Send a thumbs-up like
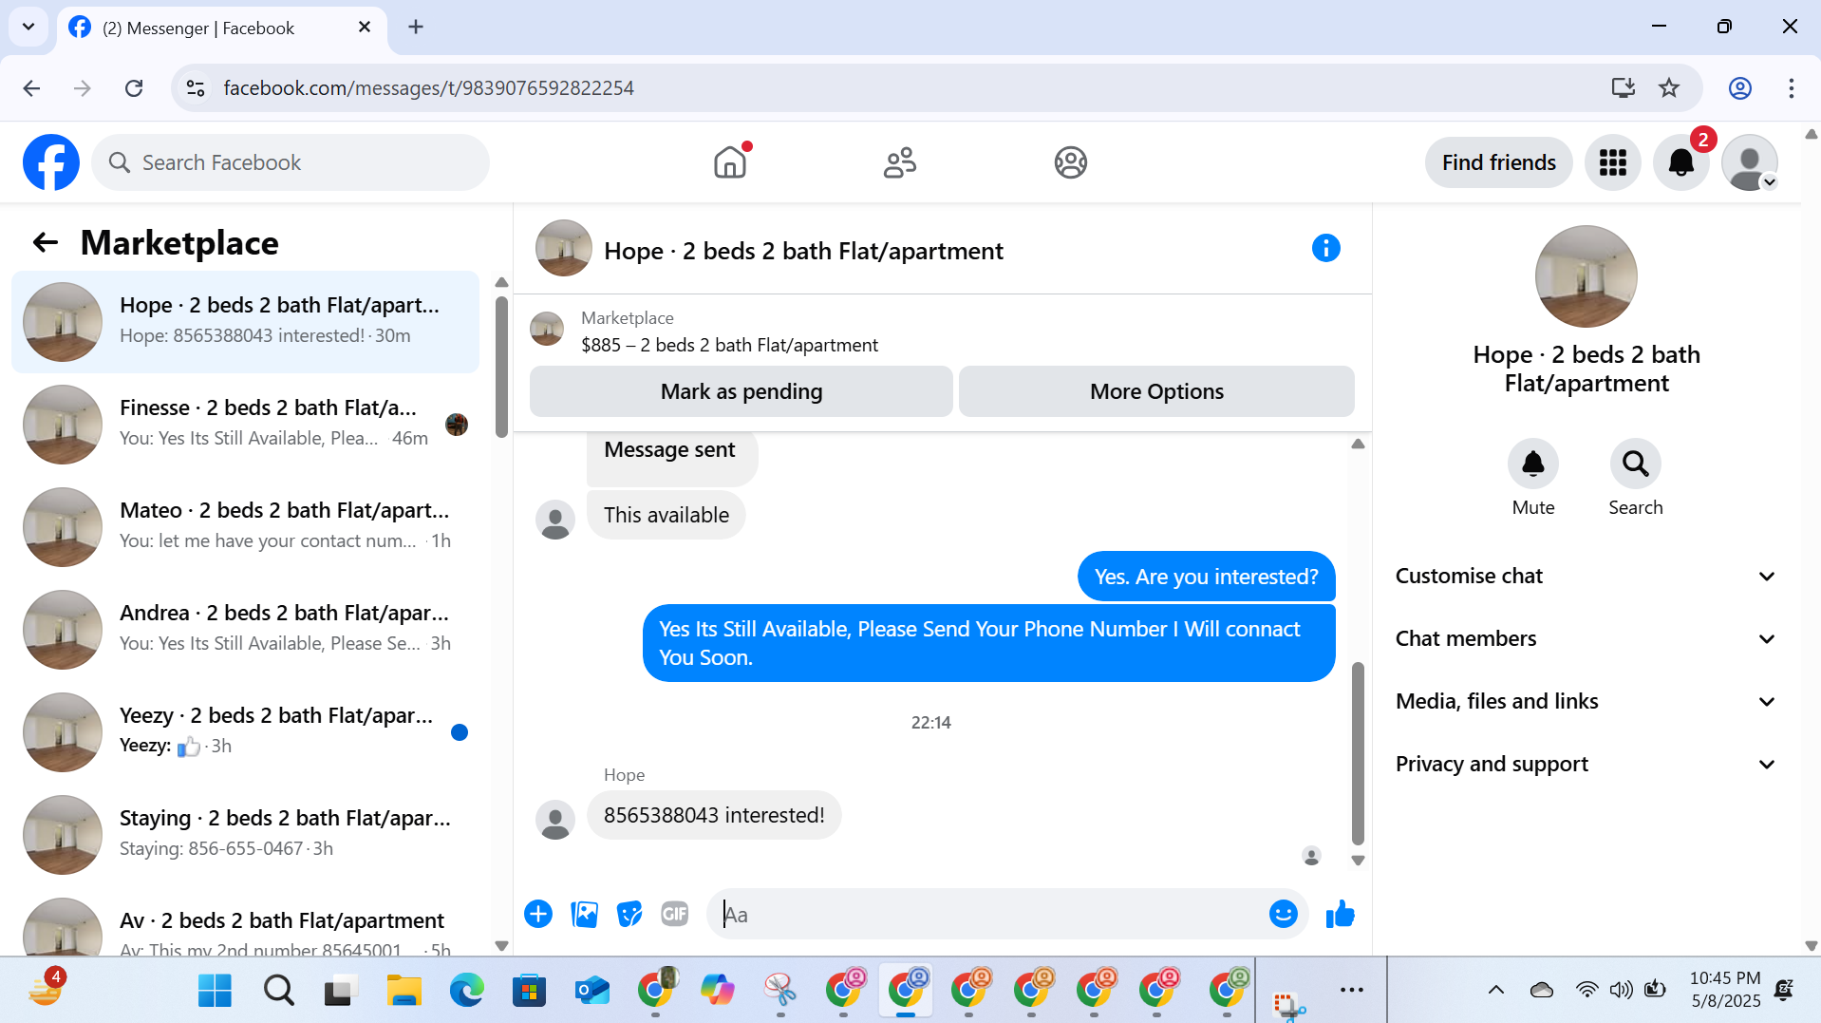Screen dimensions: 1821x1023 click(x=1340, y=914)
